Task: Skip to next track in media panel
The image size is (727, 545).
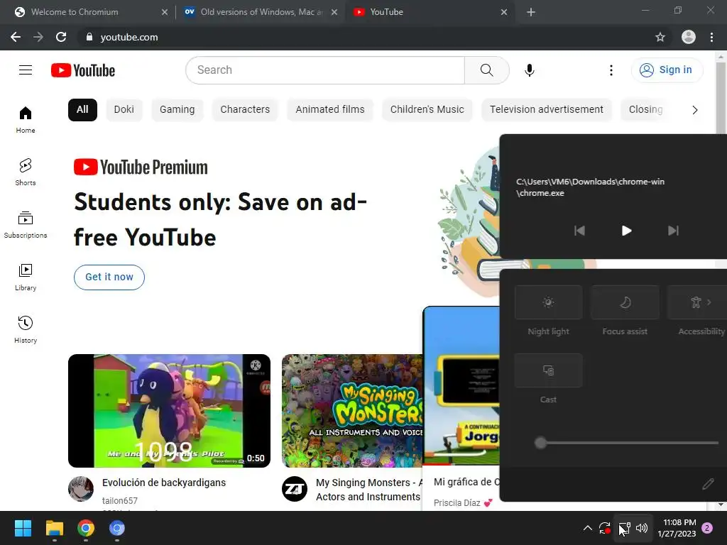Action: [x=673, y=231]
